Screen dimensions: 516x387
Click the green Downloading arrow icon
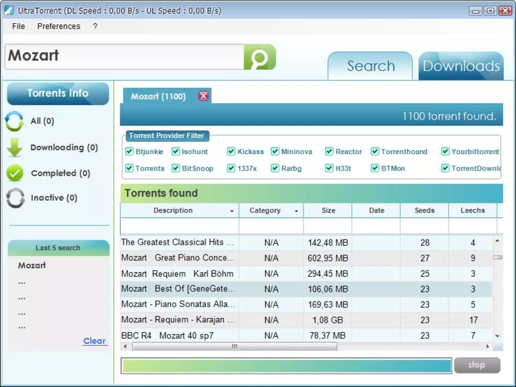point(15,148)
